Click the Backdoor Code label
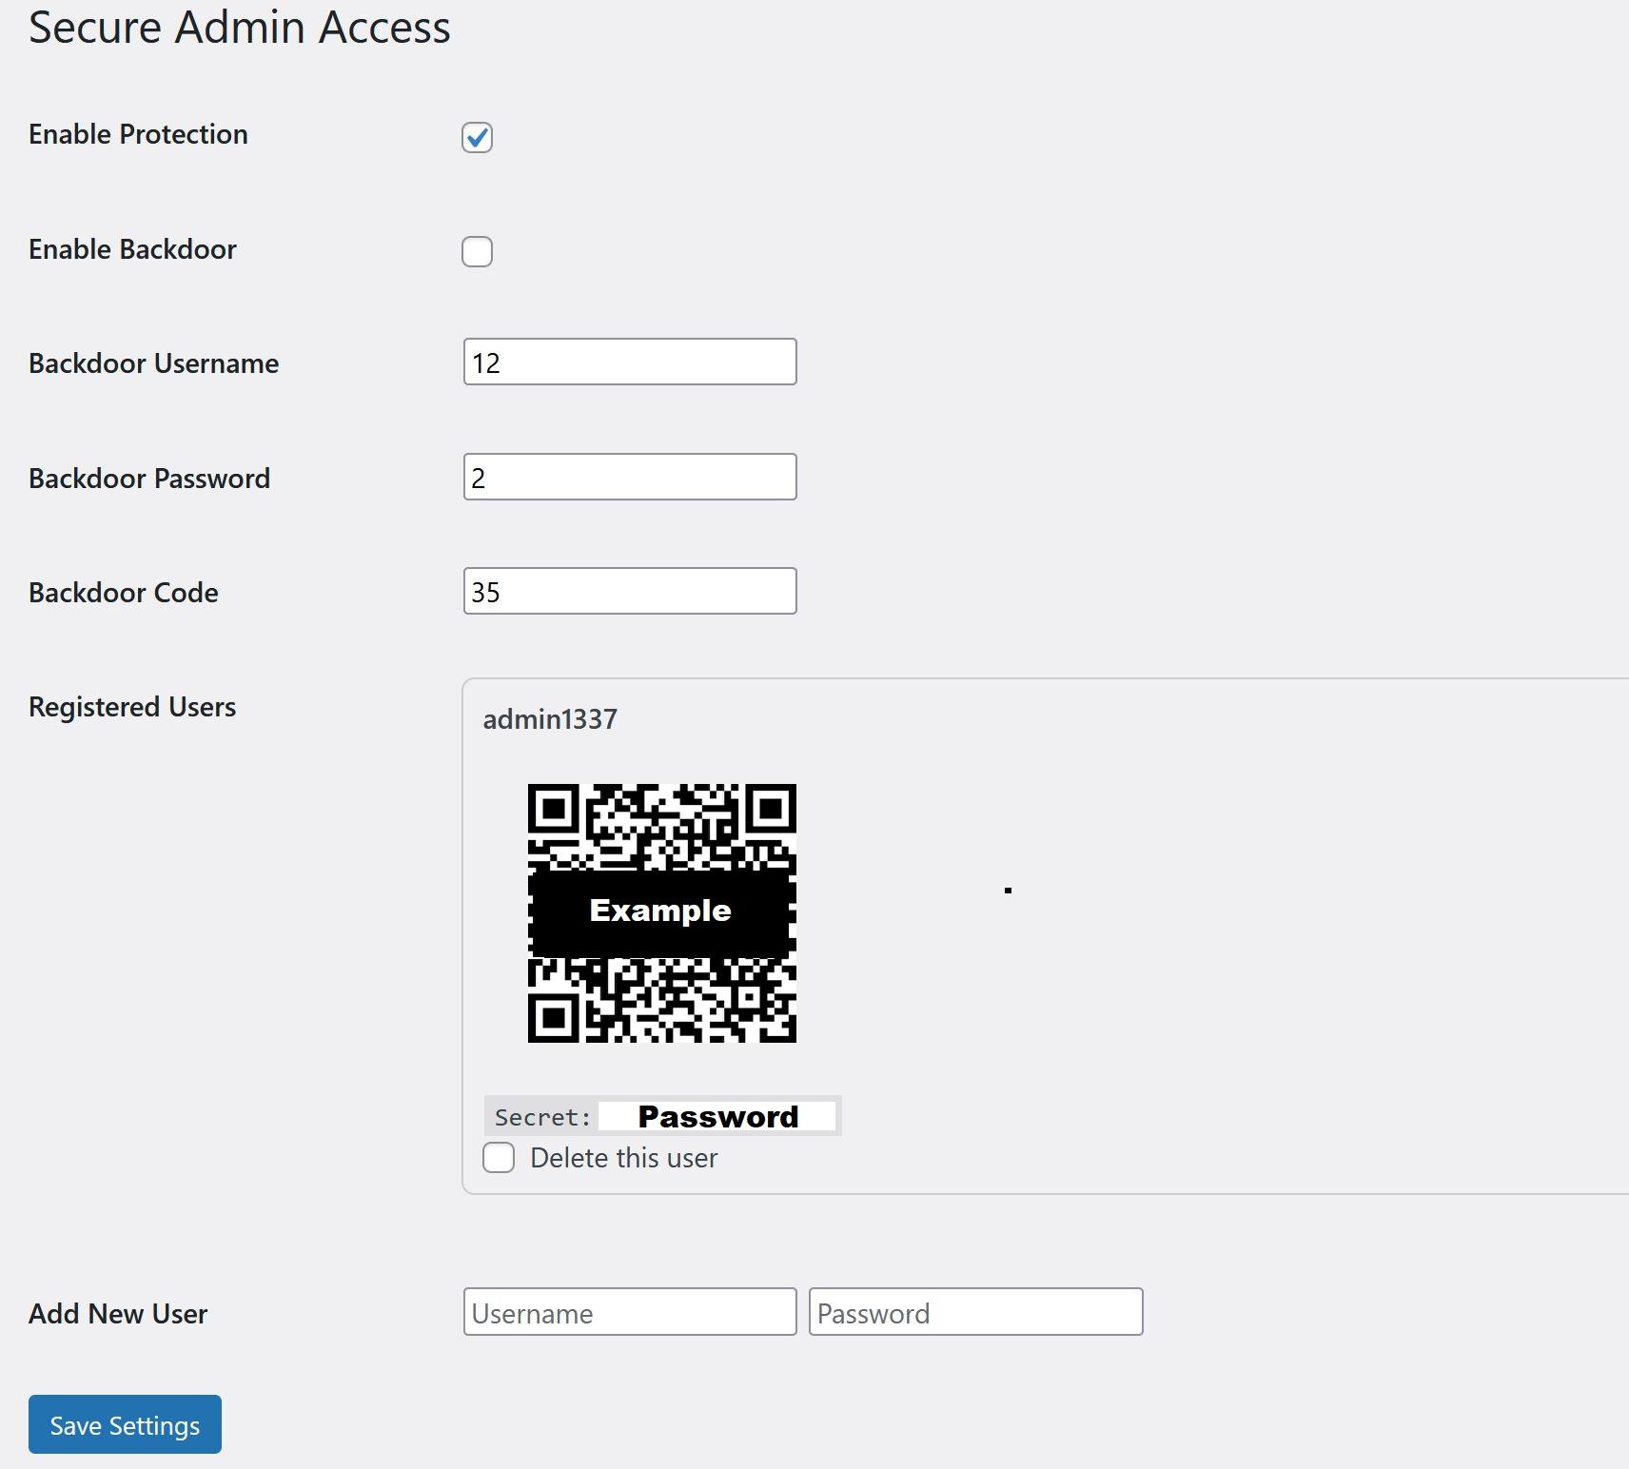Viewport: 1629px width, 1469px height. [124, 593]
